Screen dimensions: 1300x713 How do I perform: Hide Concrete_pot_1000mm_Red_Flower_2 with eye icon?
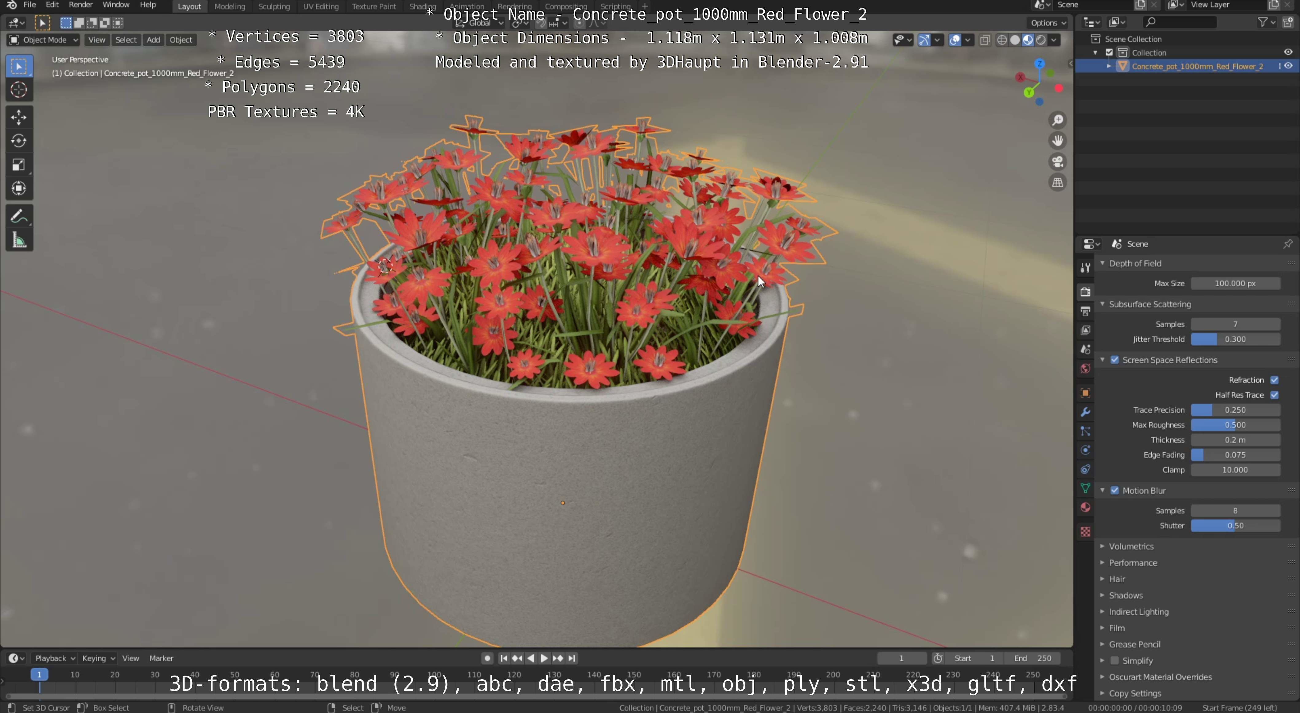[x=1288, y=66]
